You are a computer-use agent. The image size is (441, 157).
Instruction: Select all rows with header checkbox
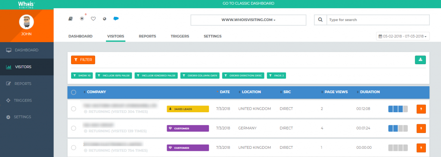pos(74,92)
